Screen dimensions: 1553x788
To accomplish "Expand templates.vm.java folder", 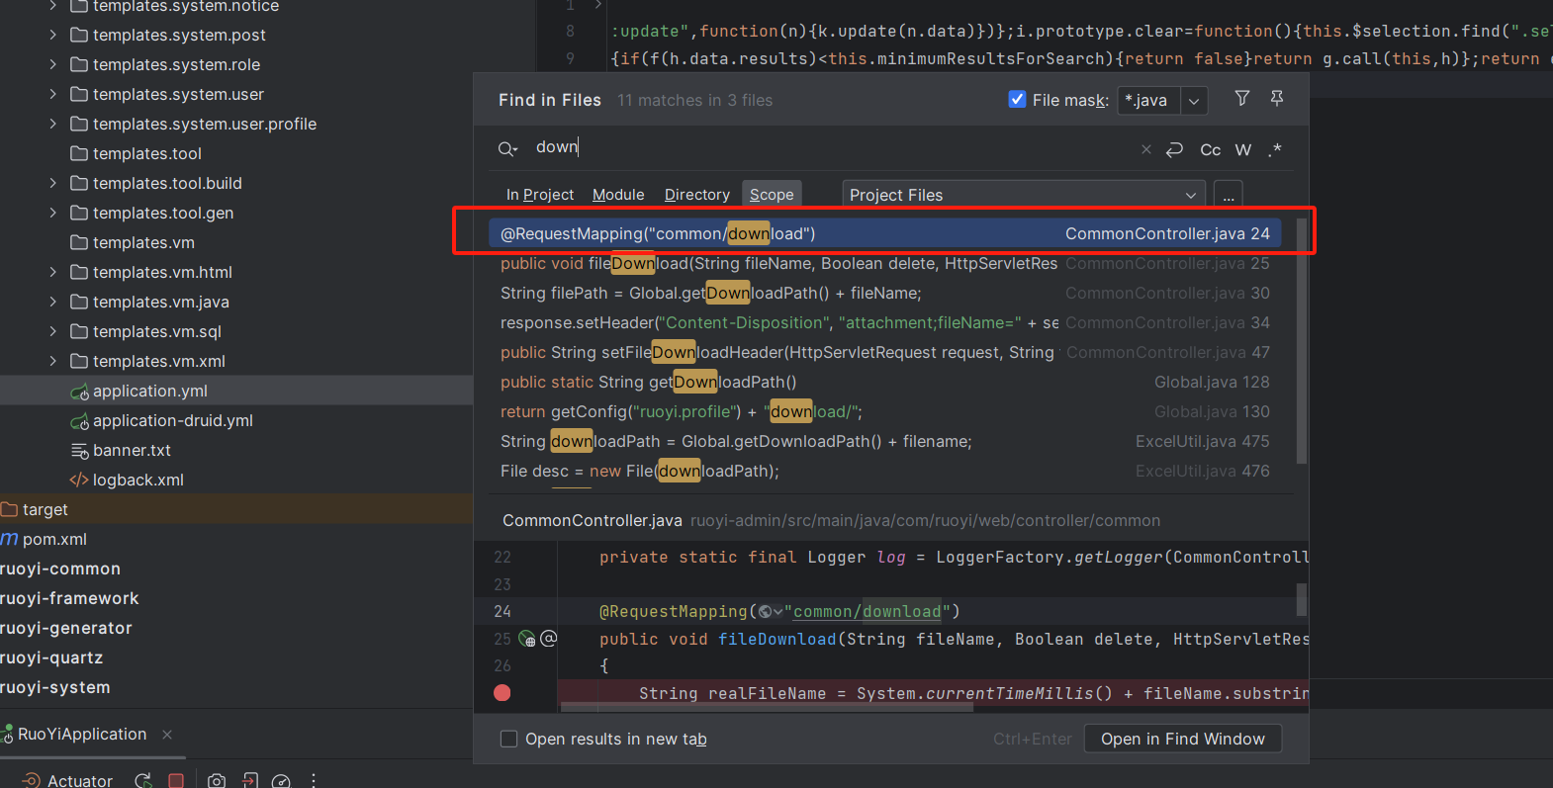I will pos(52,302).
